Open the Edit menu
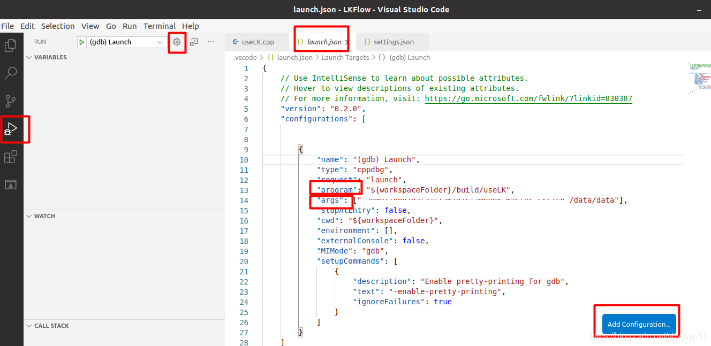This screenshot has height=346, width=711. point(27,26)
